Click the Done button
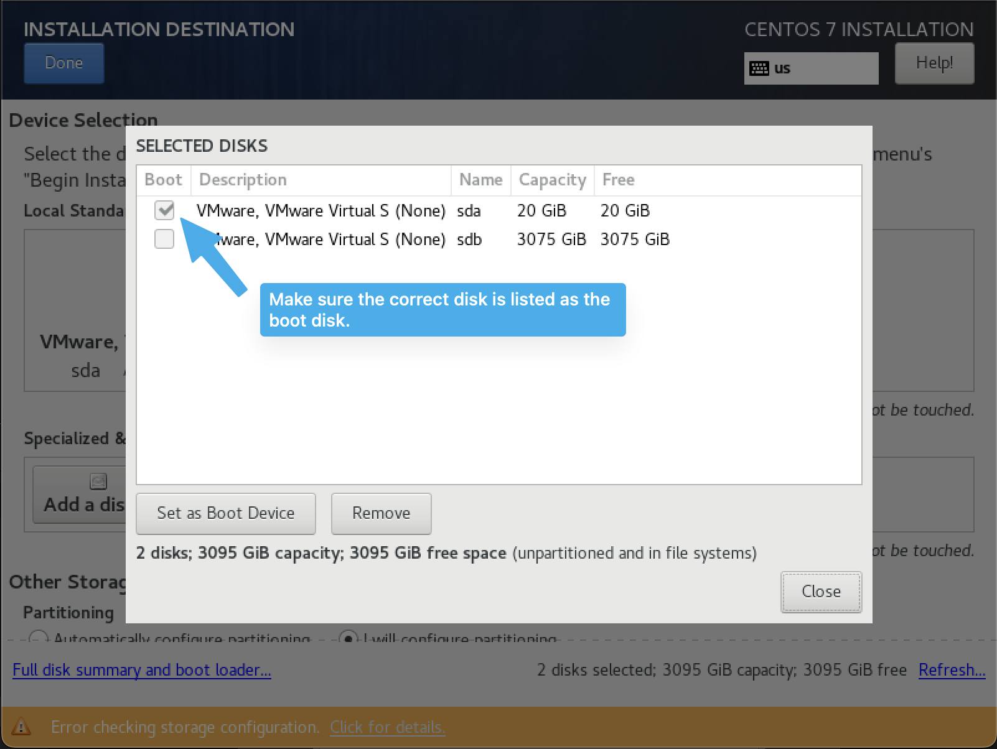 [63, 63]
